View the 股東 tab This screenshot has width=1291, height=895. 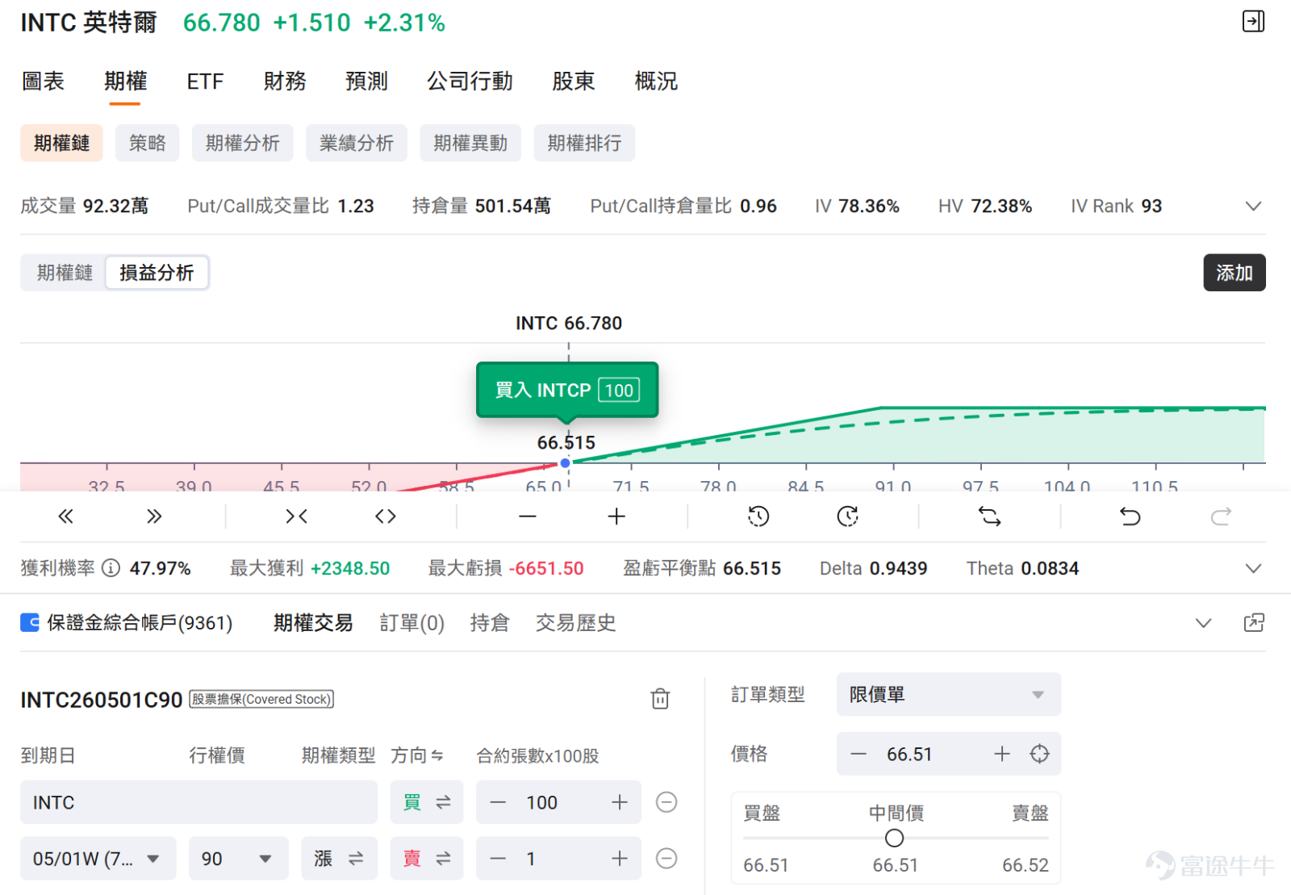point(574,82)
